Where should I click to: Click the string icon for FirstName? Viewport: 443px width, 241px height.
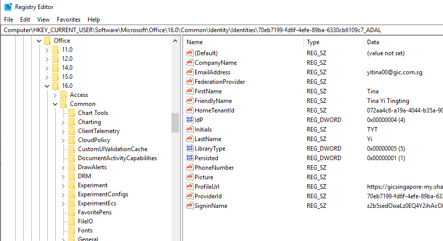coord(189,91)
